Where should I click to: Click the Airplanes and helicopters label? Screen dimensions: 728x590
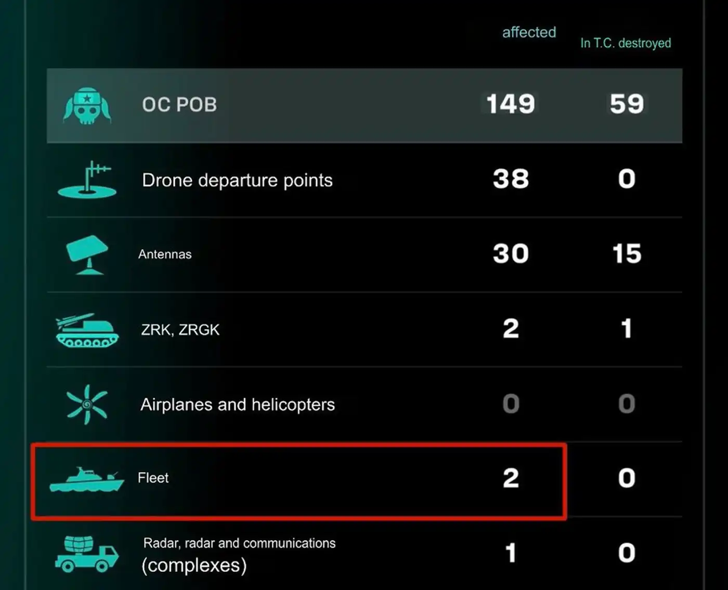coord(238,404)
